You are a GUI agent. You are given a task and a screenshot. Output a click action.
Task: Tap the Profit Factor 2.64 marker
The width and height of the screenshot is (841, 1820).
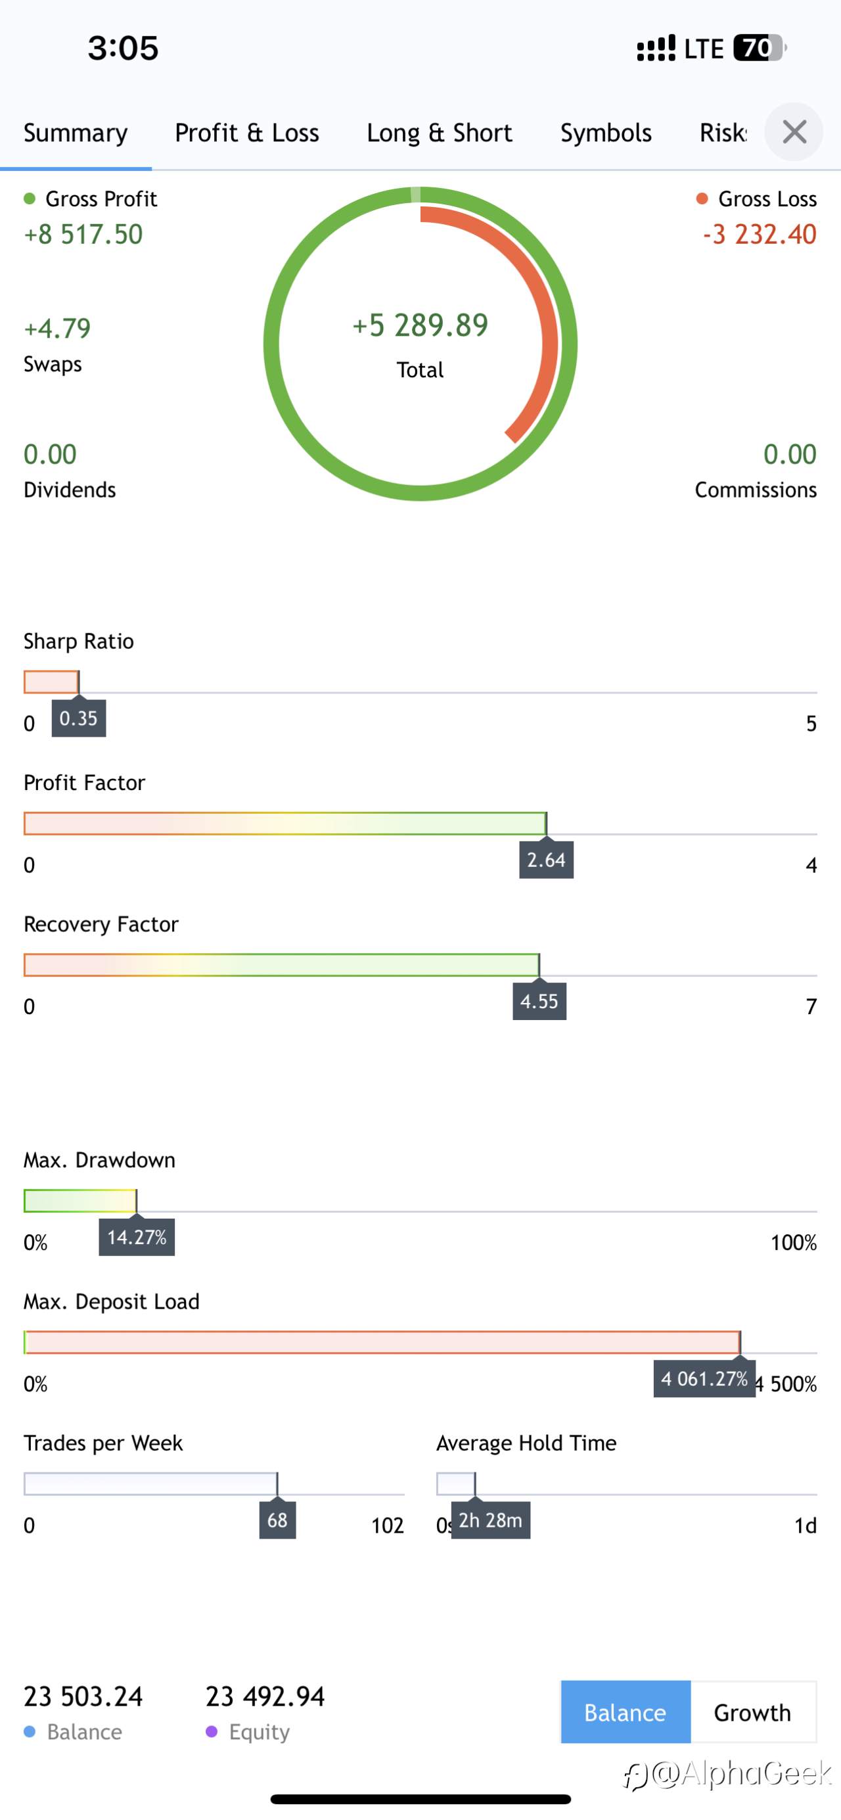(547, 859)
